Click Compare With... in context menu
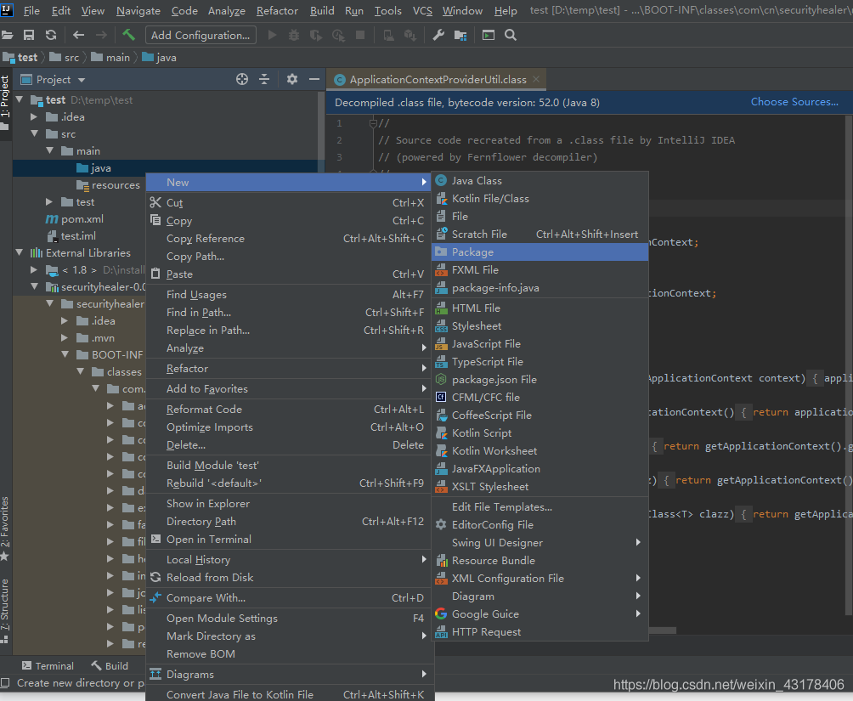The height and width of the screenshot is (701, 853). pyautogui.click(x=288, y=597)
